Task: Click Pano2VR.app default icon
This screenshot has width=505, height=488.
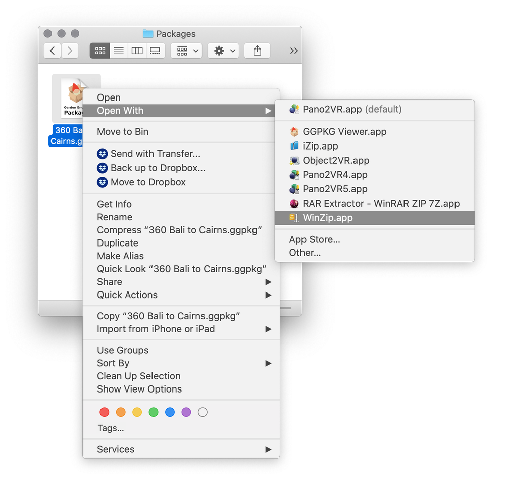Action: tap(294, 109)
